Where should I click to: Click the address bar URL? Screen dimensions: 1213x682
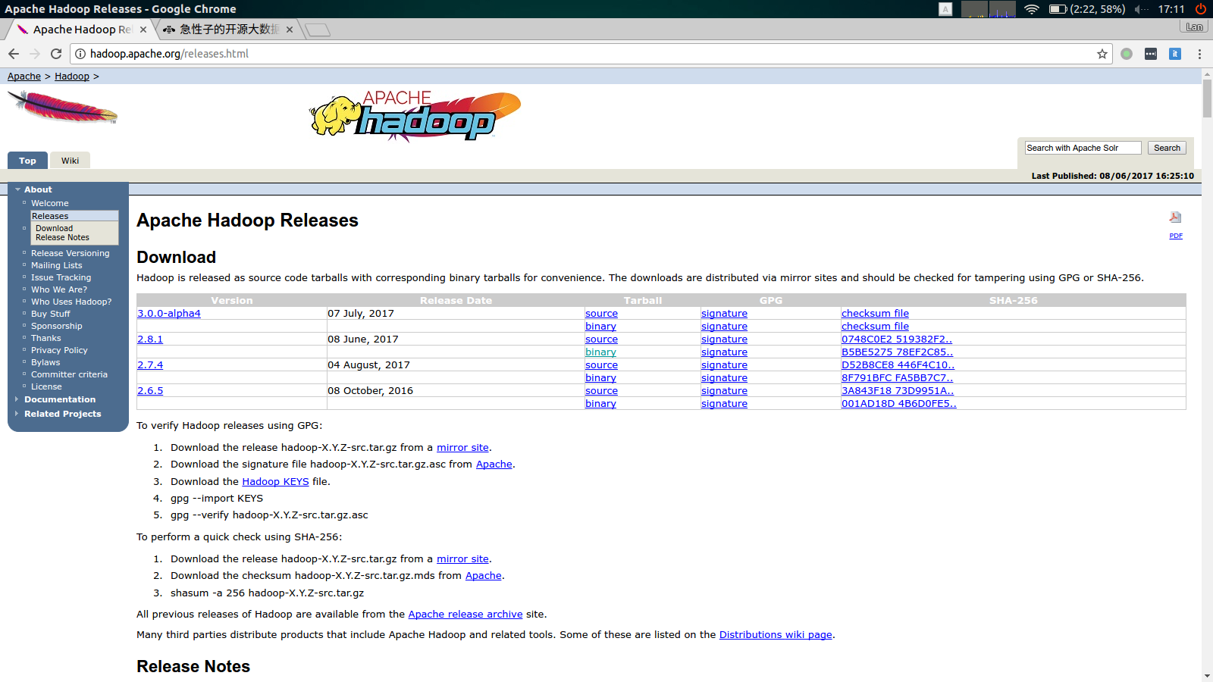pos(169,54)
